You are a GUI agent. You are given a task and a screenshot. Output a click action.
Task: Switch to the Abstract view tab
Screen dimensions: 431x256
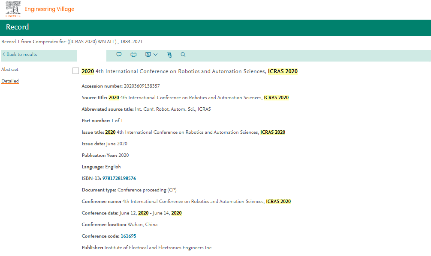10,70
